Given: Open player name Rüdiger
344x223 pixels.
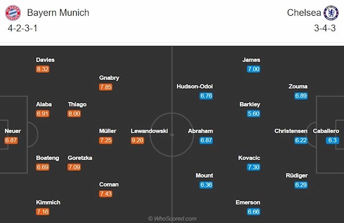Looking at the screenshot, I should (x=296, y=176).
